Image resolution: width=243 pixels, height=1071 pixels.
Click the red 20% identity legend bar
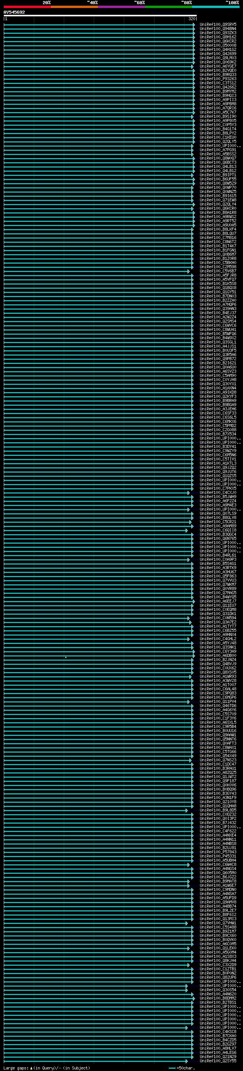[x=27, y=7]
